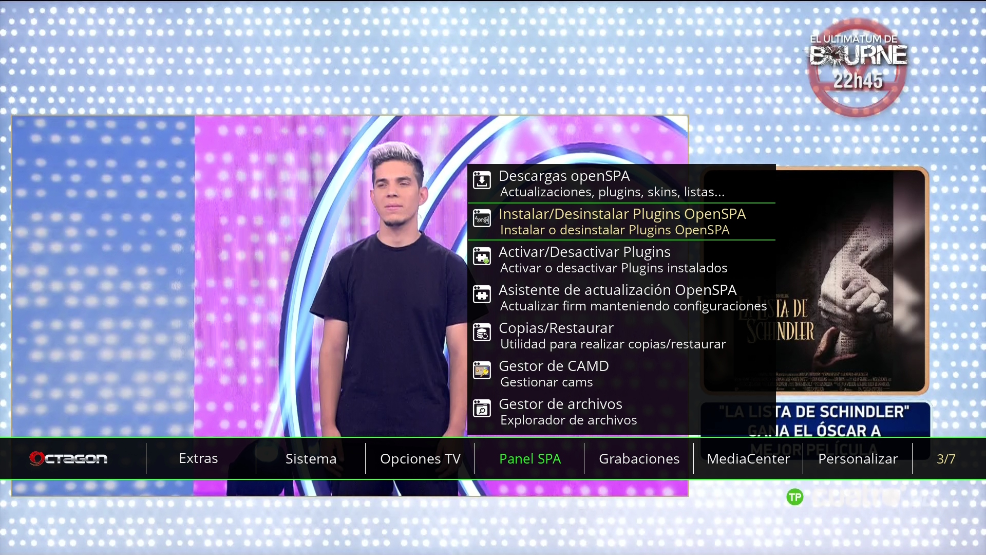
Task: Click the Asistente de actualización OpenSPA icon
Action: coord(482,295)
